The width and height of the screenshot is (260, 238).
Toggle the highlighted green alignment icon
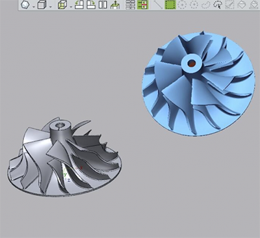[x=142, y=5]
